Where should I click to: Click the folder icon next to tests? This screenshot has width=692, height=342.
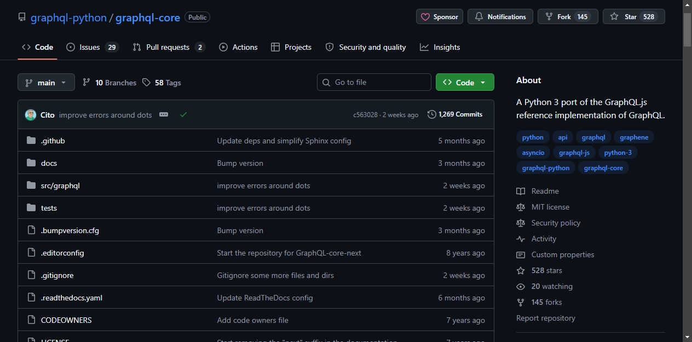click(31, 208)
